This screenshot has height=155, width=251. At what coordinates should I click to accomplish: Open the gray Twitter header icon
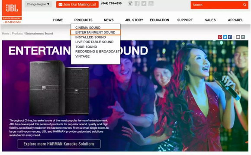(144, 3)
